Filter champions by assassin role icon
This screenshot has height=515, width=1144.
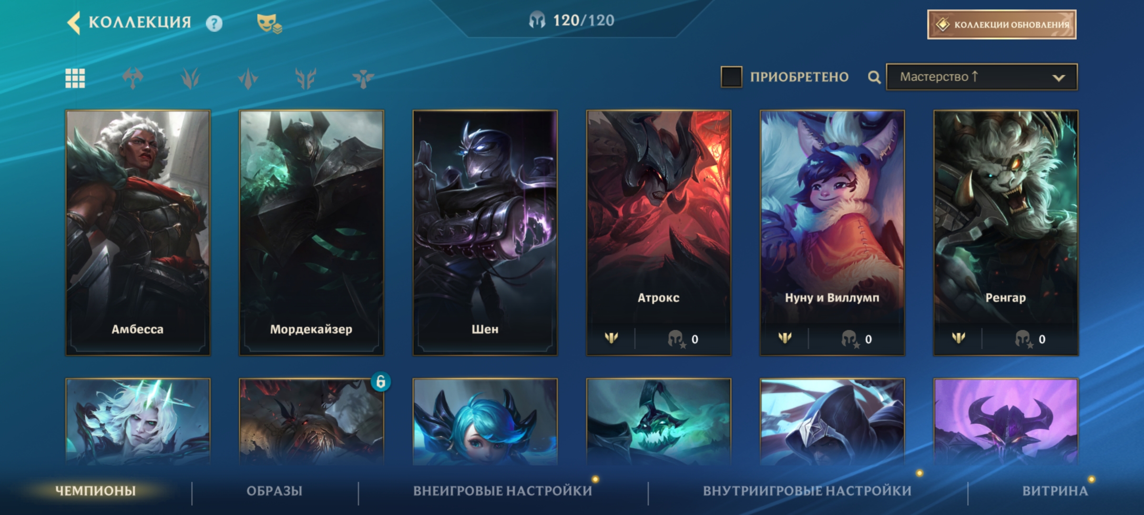(248, 78)
